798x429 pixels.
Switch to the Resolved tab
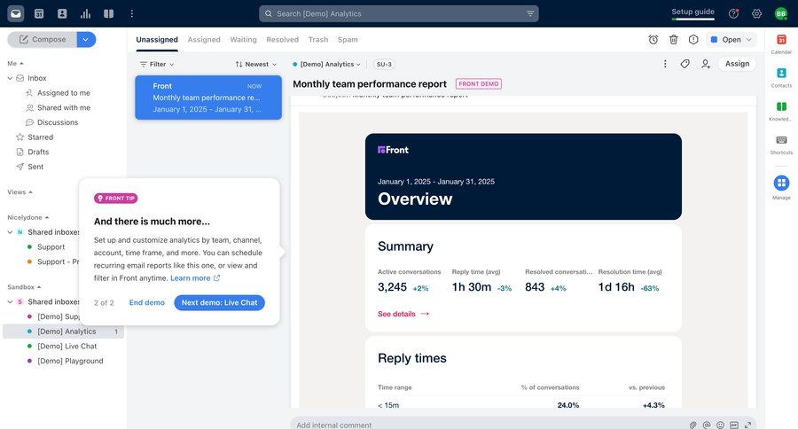[x=283, y=40]
